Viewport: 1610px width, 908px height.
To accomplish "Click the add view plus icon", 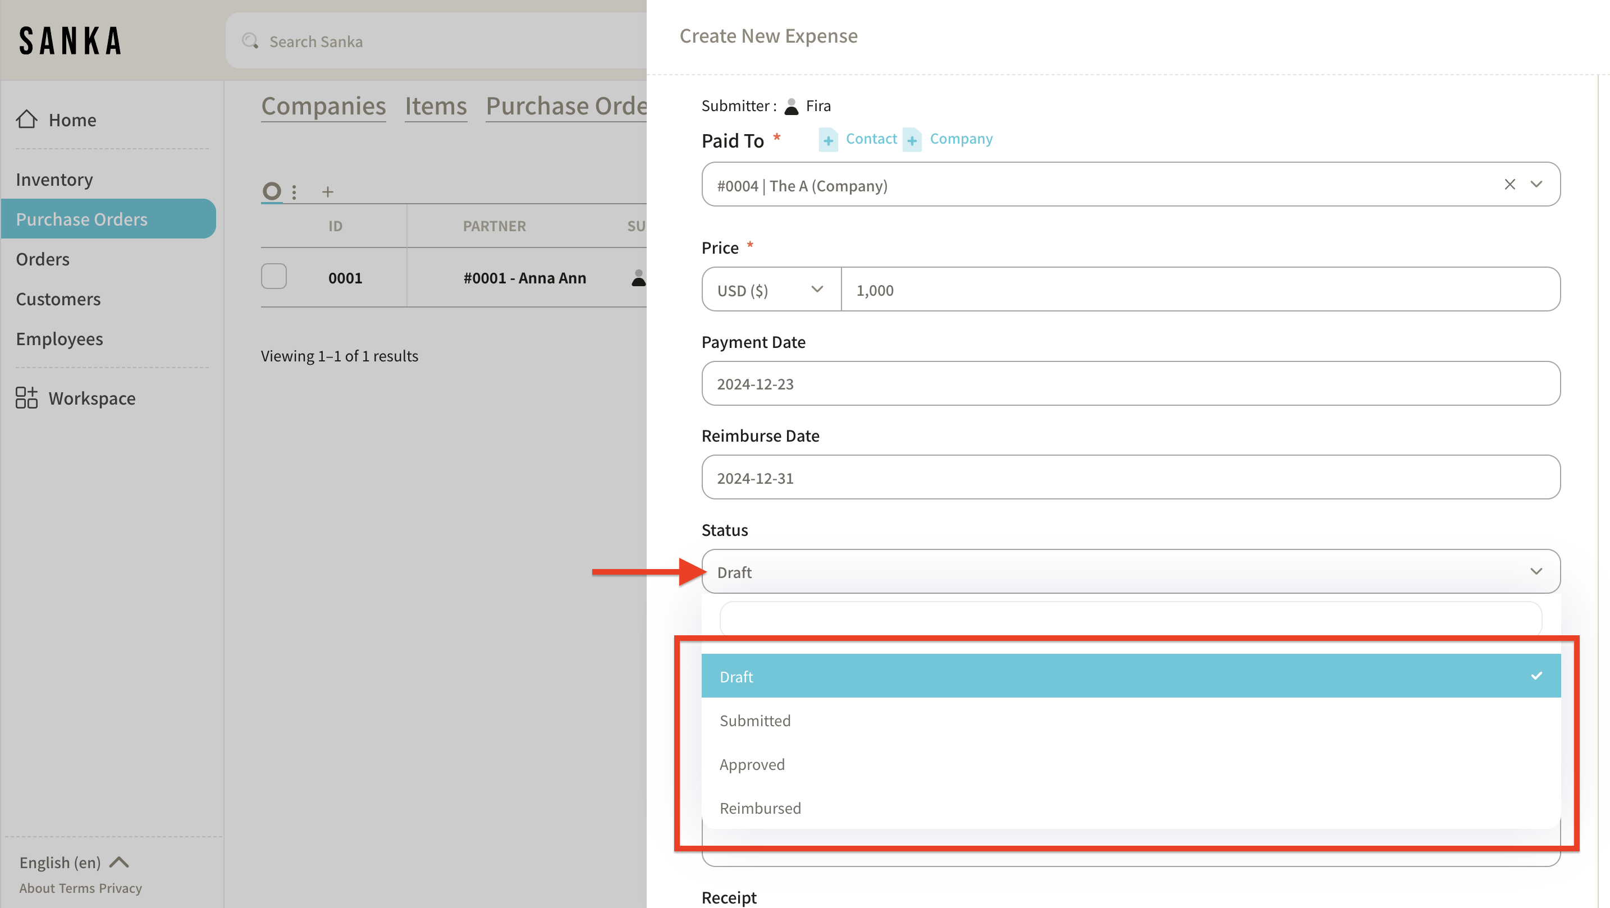I will 327,192.
